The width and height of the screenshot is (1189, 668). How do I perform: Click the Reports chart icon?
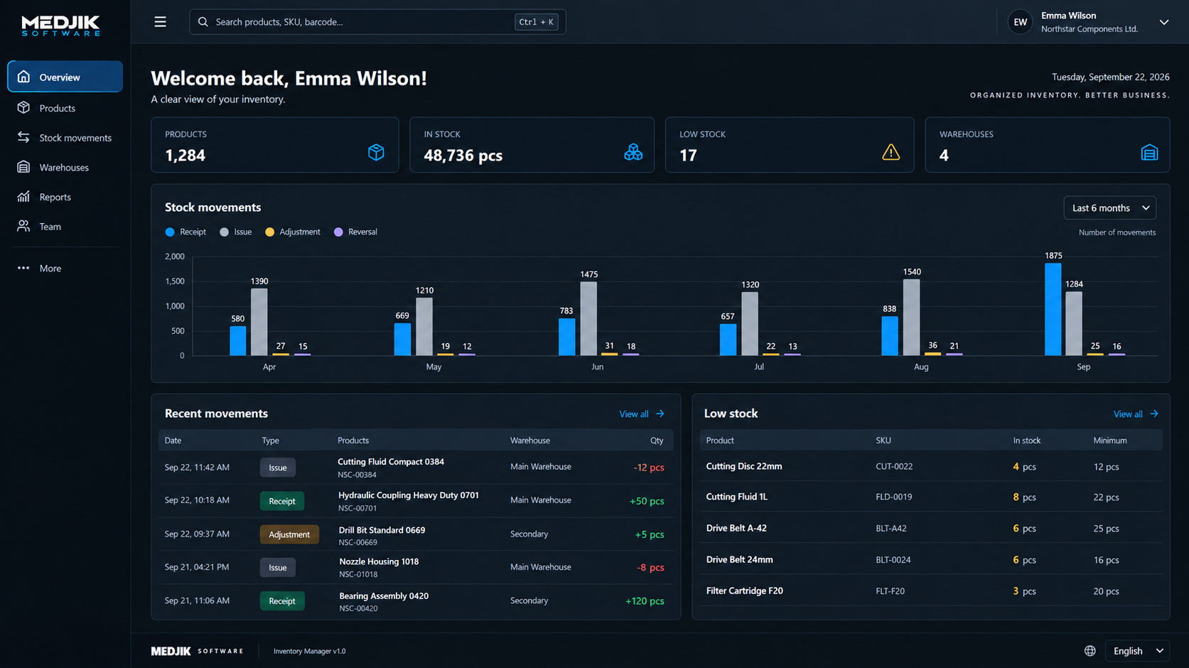(23, 197)
